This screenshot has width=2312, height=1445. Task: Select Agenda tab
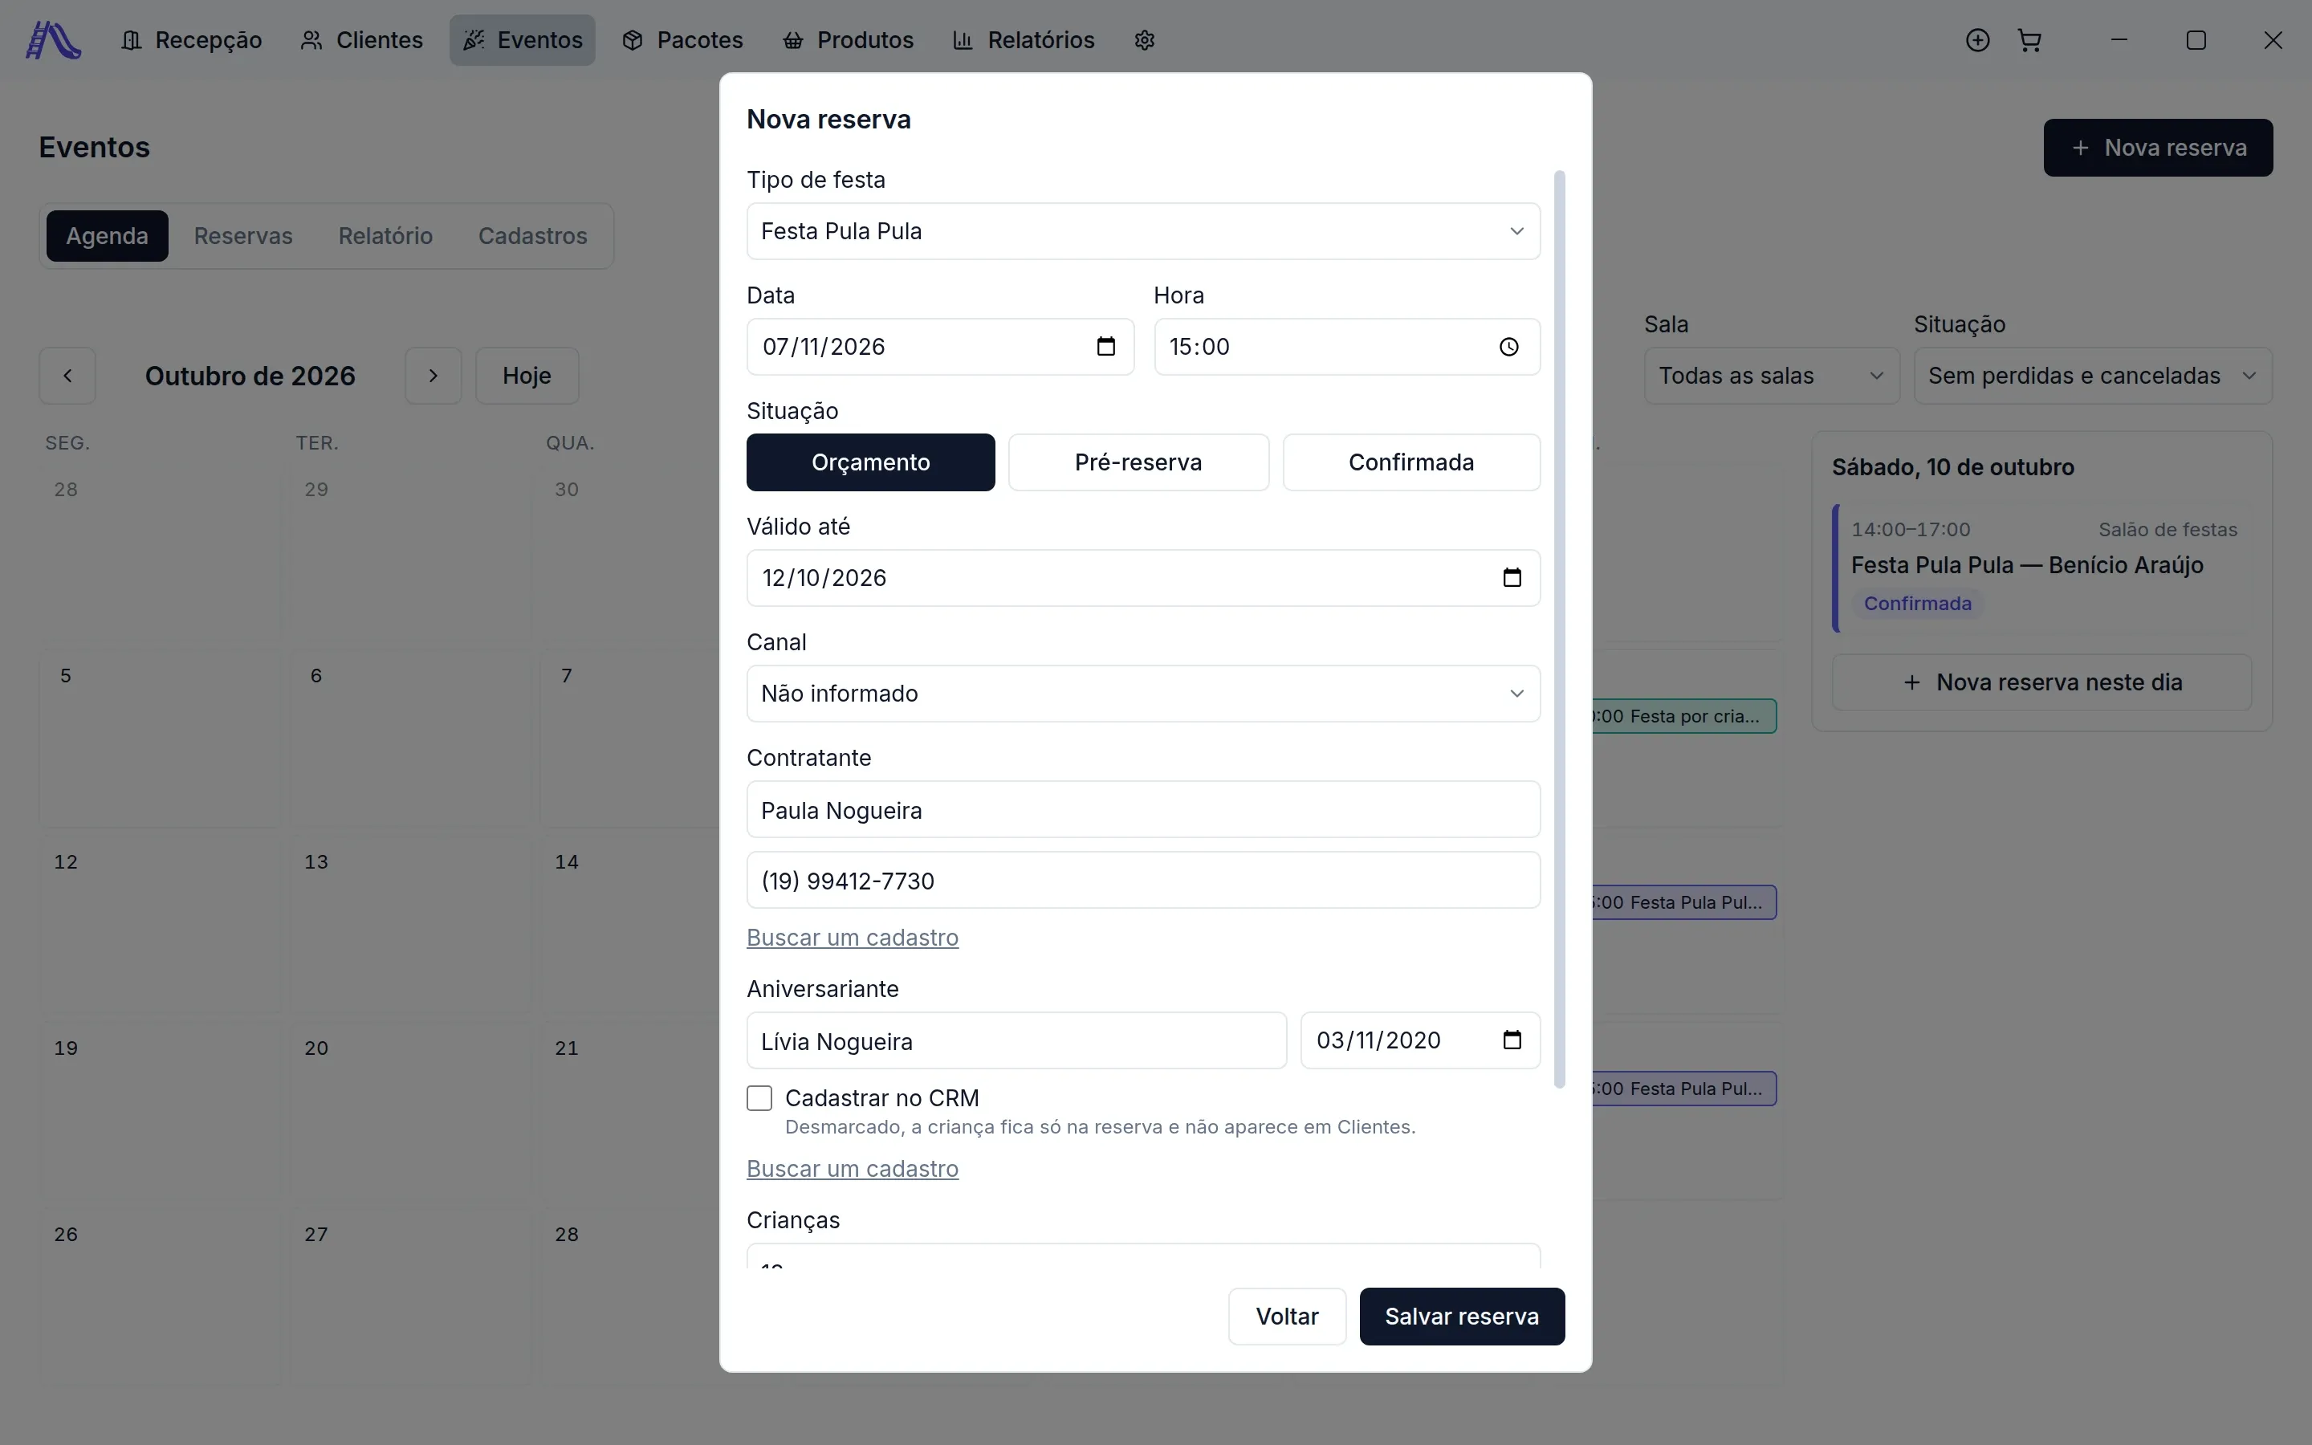tap(107, 236)
